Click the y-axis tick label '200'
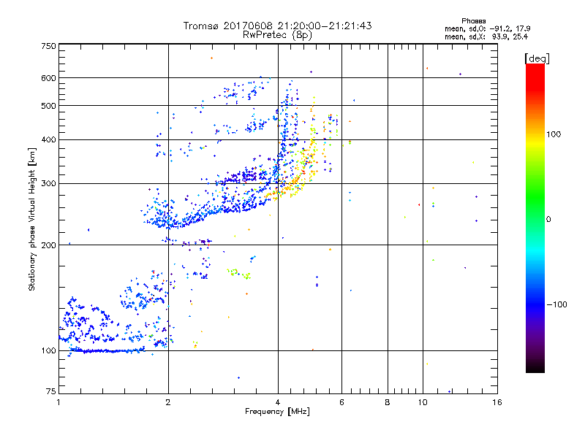Viewport: 585px width, 438px height. pyautogui.click(x=48, y=245)
